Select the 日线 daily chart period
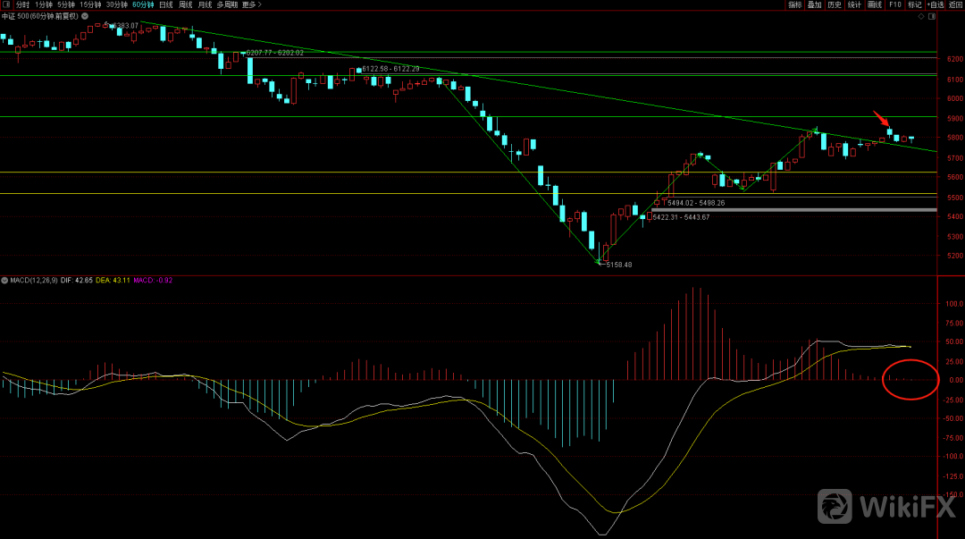This screenshot has width=965, height=539. click(166, 4)
